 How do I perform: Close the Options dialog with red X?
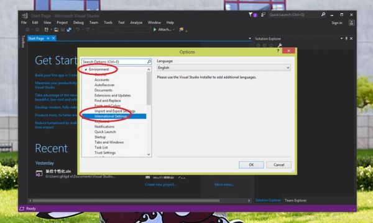point(288,51)
